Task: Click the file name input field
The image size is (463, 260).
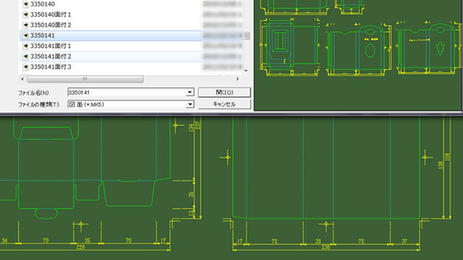Action: [x=127, y=92]
